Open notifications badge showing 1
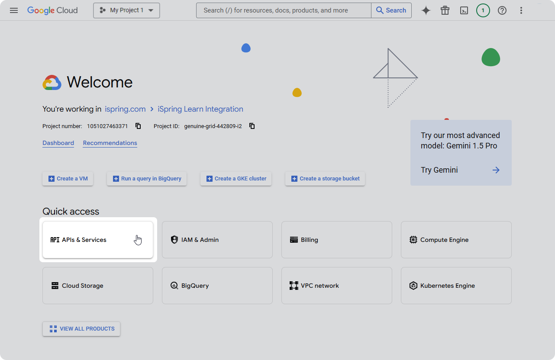This screenshot has width=555, height=360. point(483,10)
